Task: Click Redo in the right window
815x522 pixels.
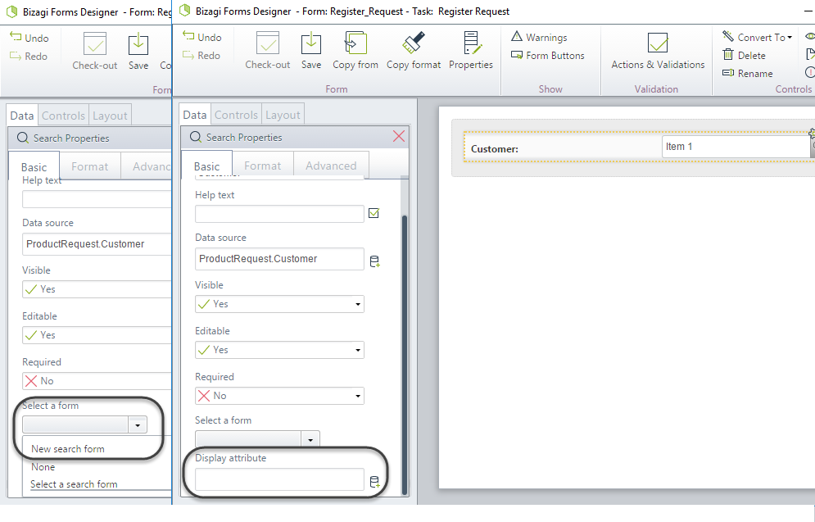Action: (x=201, y=55)
